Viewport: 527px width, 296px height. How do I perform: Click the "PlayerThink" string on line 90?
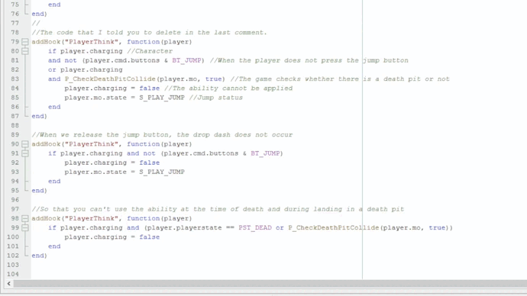(92, 144)
